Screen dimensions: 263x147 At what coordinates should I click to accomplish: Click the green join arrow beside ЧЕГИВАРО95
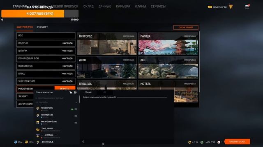72,109
